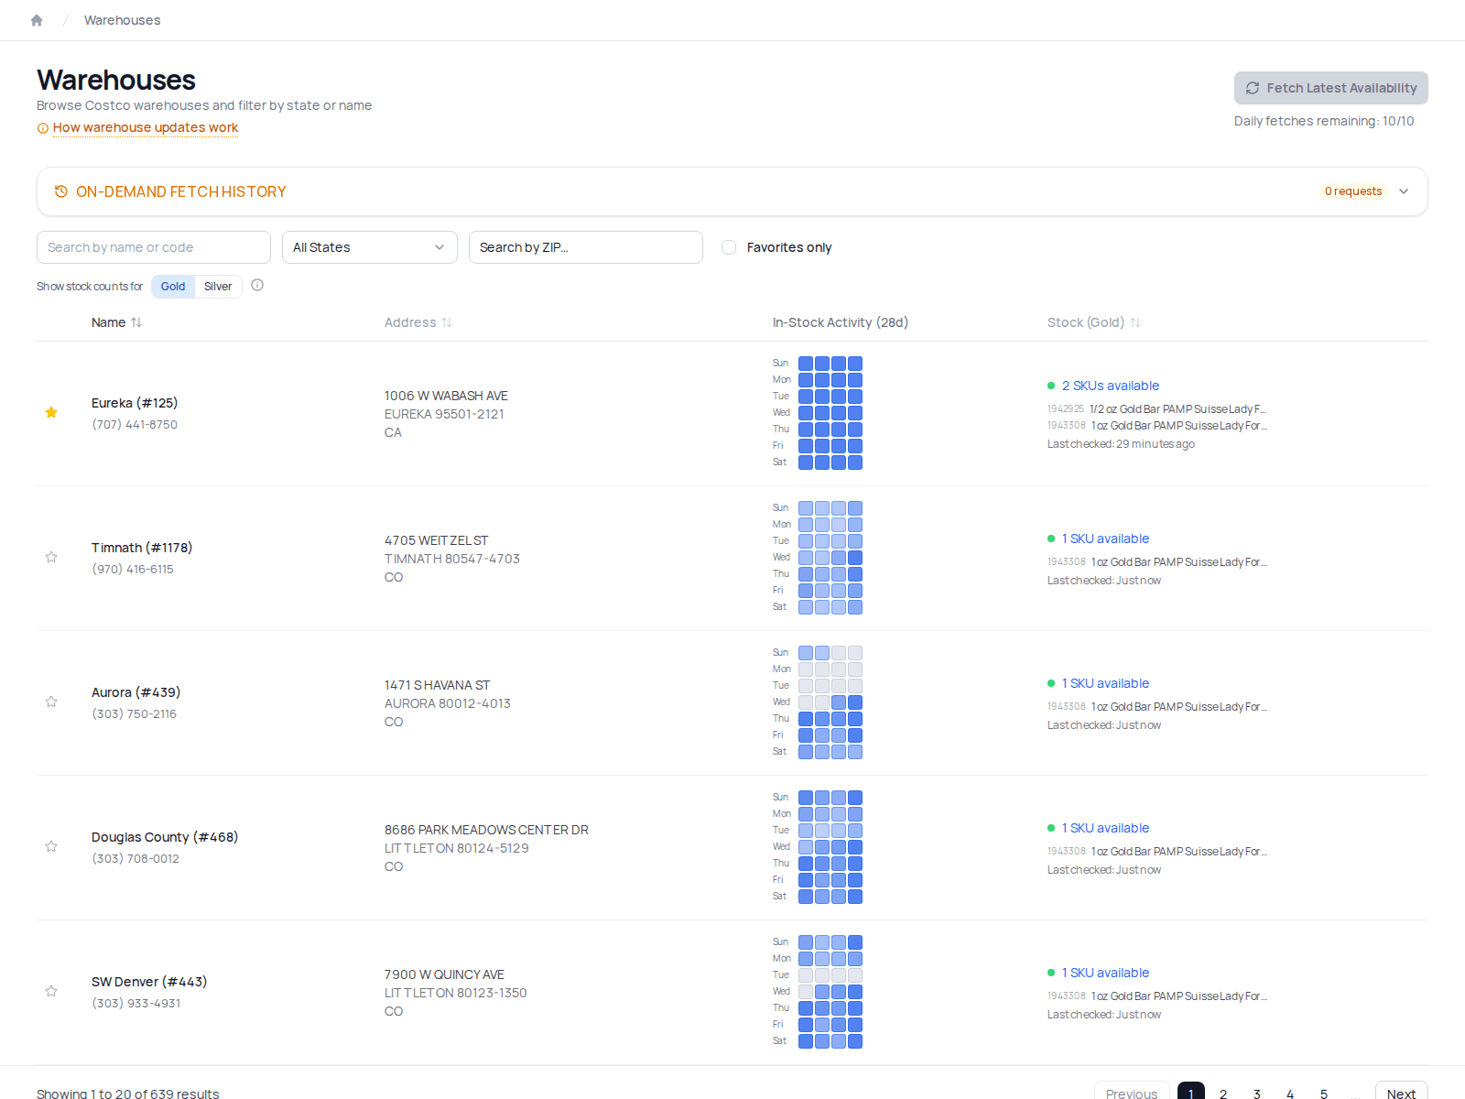Select Gold stock counts
Viewport: 1465px width, 1099px height.
(x=173, y=287)
